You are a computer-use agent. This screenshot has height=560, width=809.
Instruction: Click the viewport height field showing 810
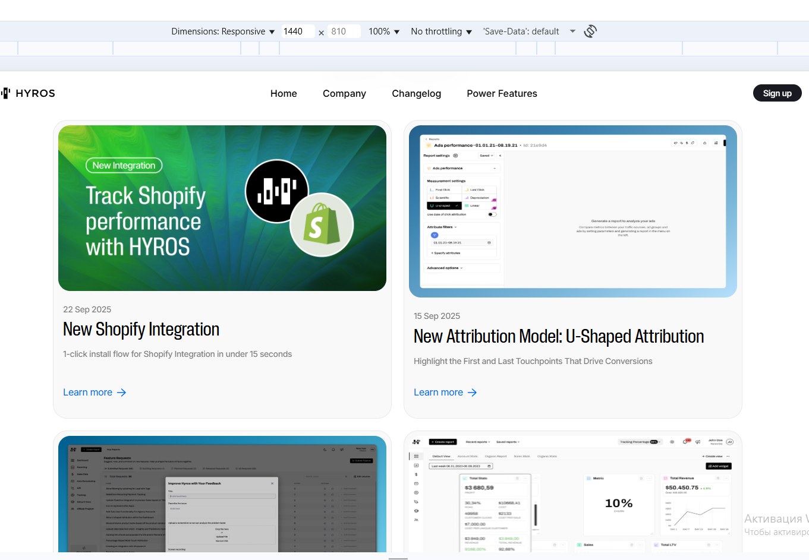tap(344, 31)
